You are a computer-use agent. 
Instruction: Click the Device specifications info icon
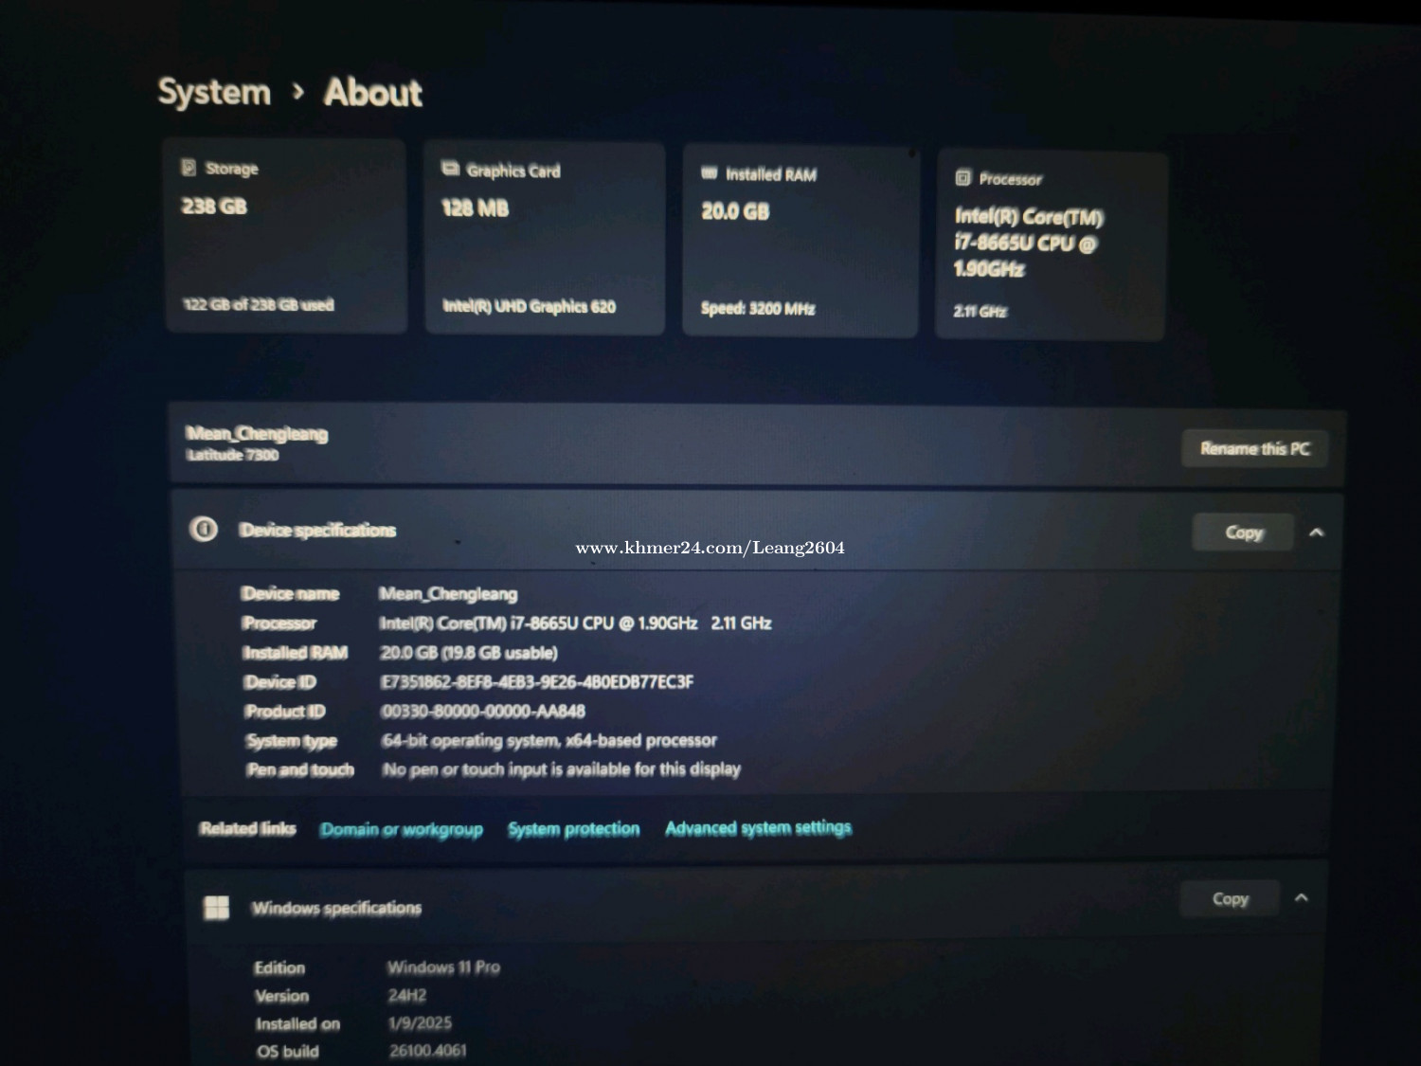204,529
